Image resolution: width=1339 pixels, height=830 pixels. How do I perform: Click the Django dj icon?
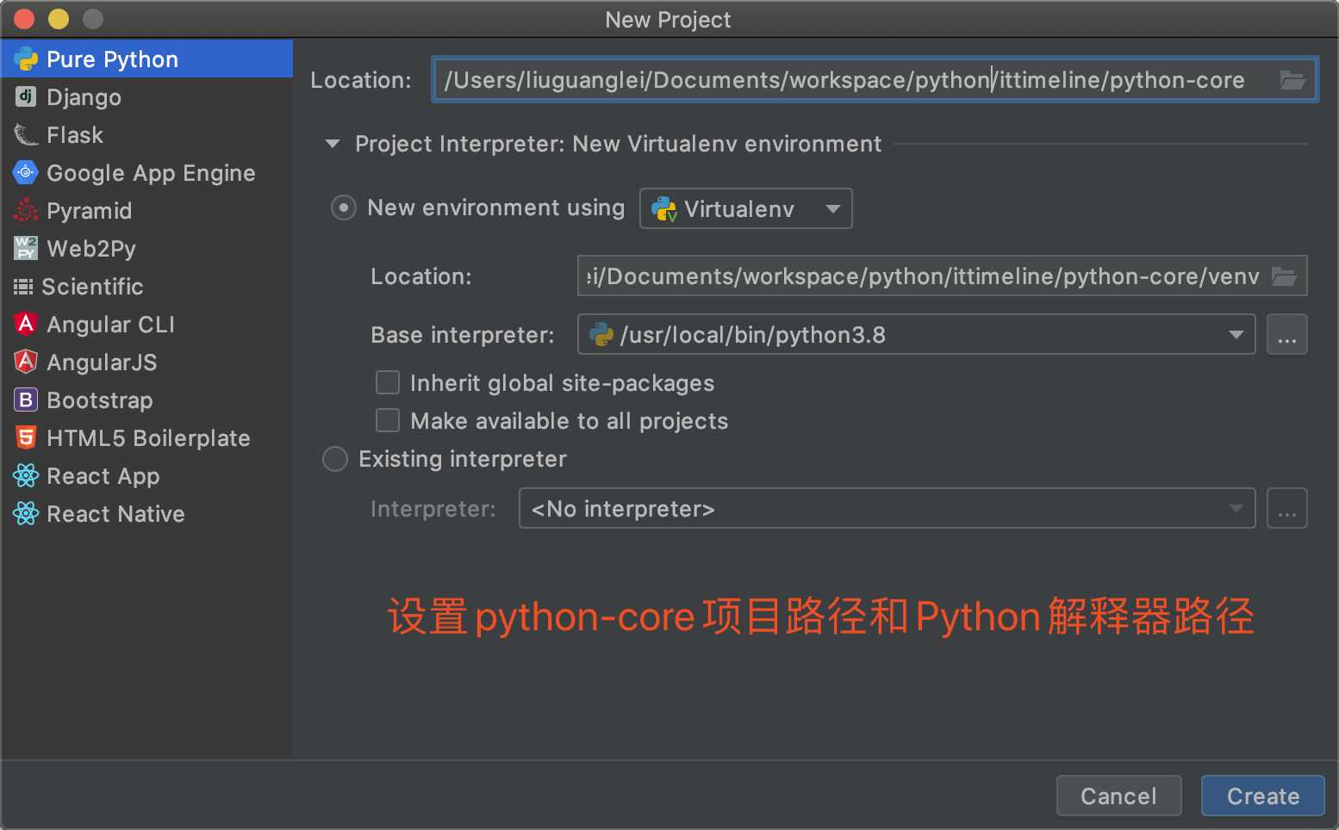(x=26, y=96)
